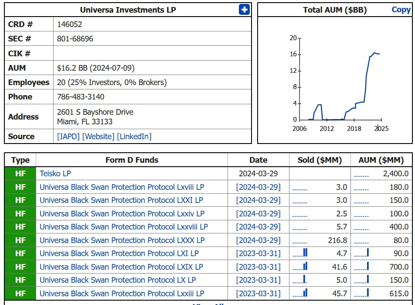Click the Date column header
Screen dimensions: 415x305
click(259, 160)
